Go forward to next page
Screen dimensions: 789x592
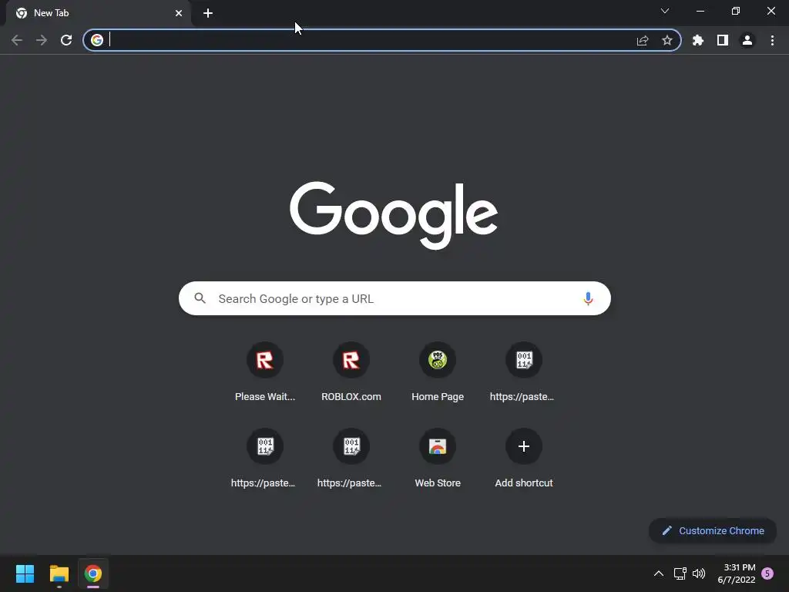(42, 40)
